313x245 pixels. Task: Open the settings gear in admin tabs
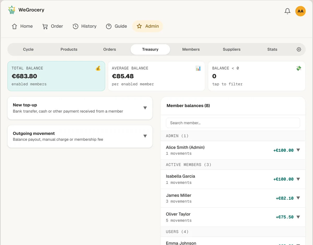point(299,49)
